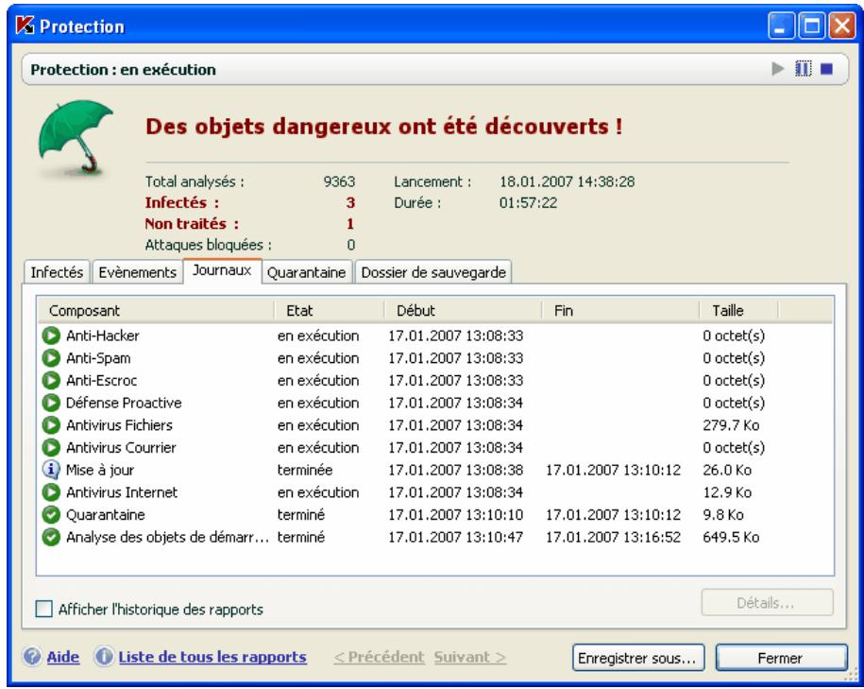The image size is (864, 689).
Task: Stop protection with the stop button
Action: tap(826, 69)
